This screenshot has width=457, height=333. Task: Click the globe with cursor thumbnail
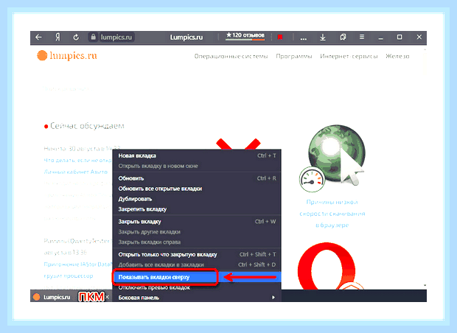click(332, 159)
